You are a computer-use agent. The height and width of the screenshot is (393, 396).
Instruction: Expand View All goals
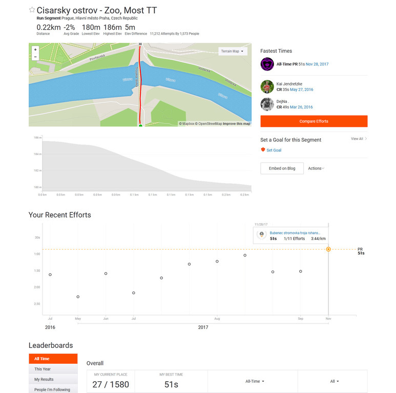(x=359, y=139)
